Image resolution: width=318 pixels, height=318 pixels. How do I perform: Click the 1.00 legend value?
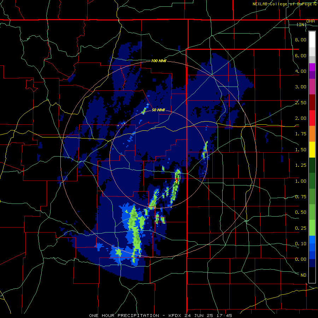[x=301, y=181]
